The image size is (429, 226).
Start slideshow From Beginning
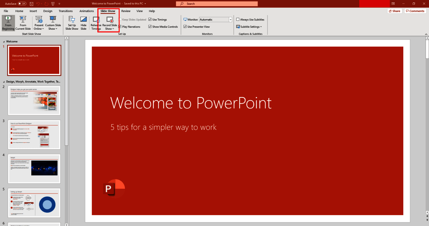point(8,23)
